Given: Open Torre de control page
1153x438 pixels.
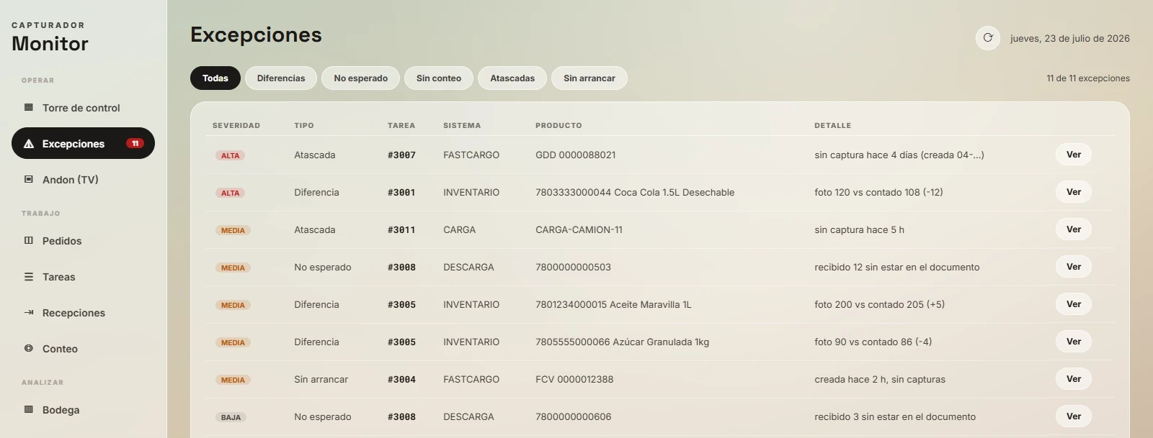Looking at the screenshot, I should (83, 108).
